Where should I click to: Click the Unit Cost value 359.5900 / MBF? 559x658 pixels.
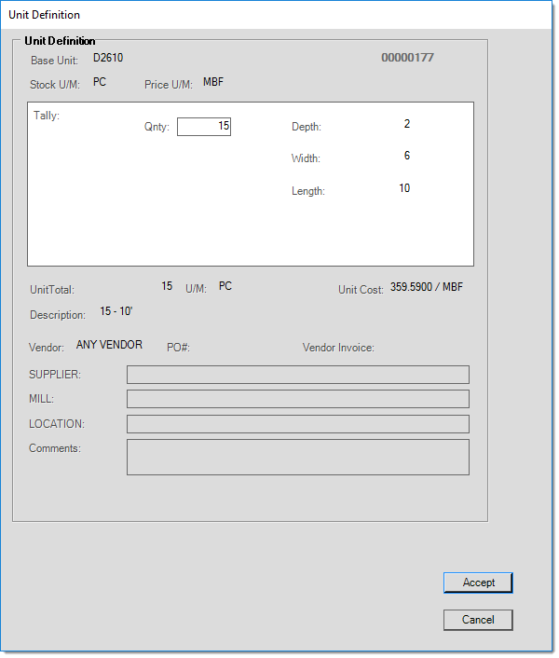coord(427,287)
